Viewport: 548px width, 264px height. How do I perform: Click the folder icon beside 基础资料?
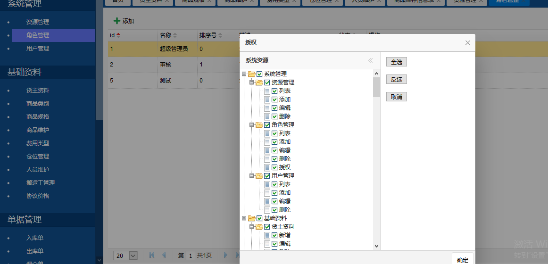(x=251, y=218)
